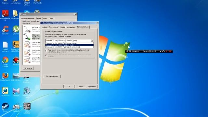Image resolution: width=208 pixels, height=117 pixels.
Task: Switch to the Уровни tab
Action: click(62, 27)
